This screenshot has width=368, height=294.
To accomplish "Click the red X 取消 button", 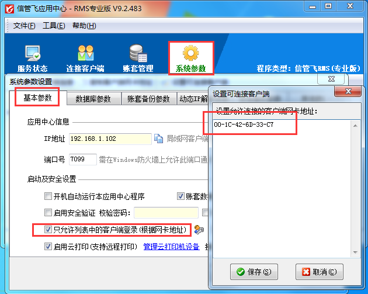I will point(319,272).
